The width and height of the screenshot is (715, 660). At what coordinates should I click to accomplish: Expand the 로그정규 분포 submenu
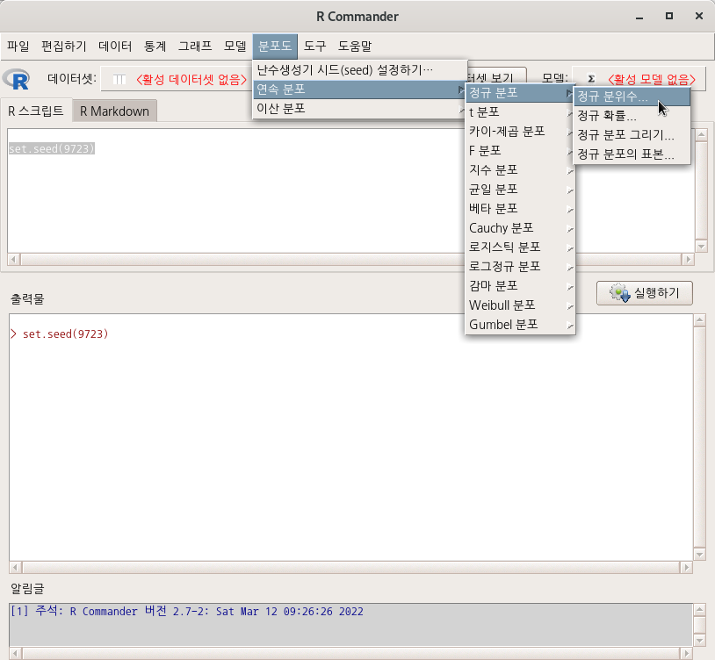pos(520,267)
